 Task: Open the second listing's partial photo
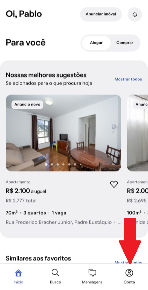[x=137, y=133]
